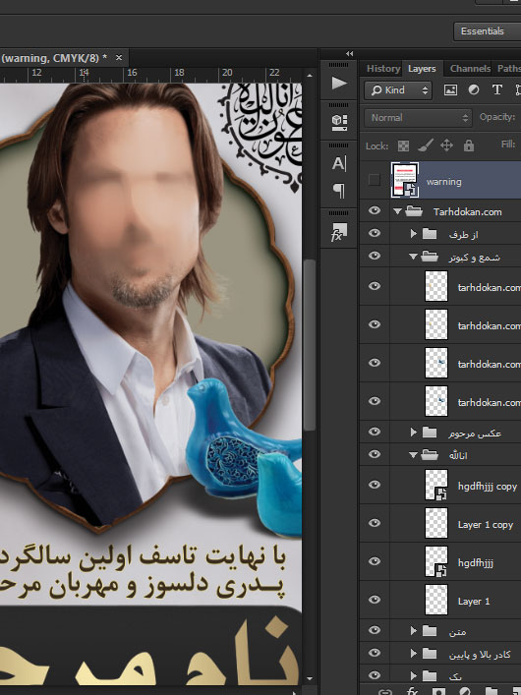Click folder icon of متن group

tap(430, 630)
